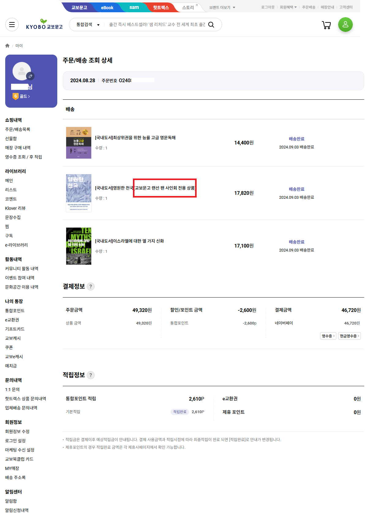Open 쿠폰 in sidebar
Image resolution: width=366 pixels, height=519 pixels.
point(9,348)
